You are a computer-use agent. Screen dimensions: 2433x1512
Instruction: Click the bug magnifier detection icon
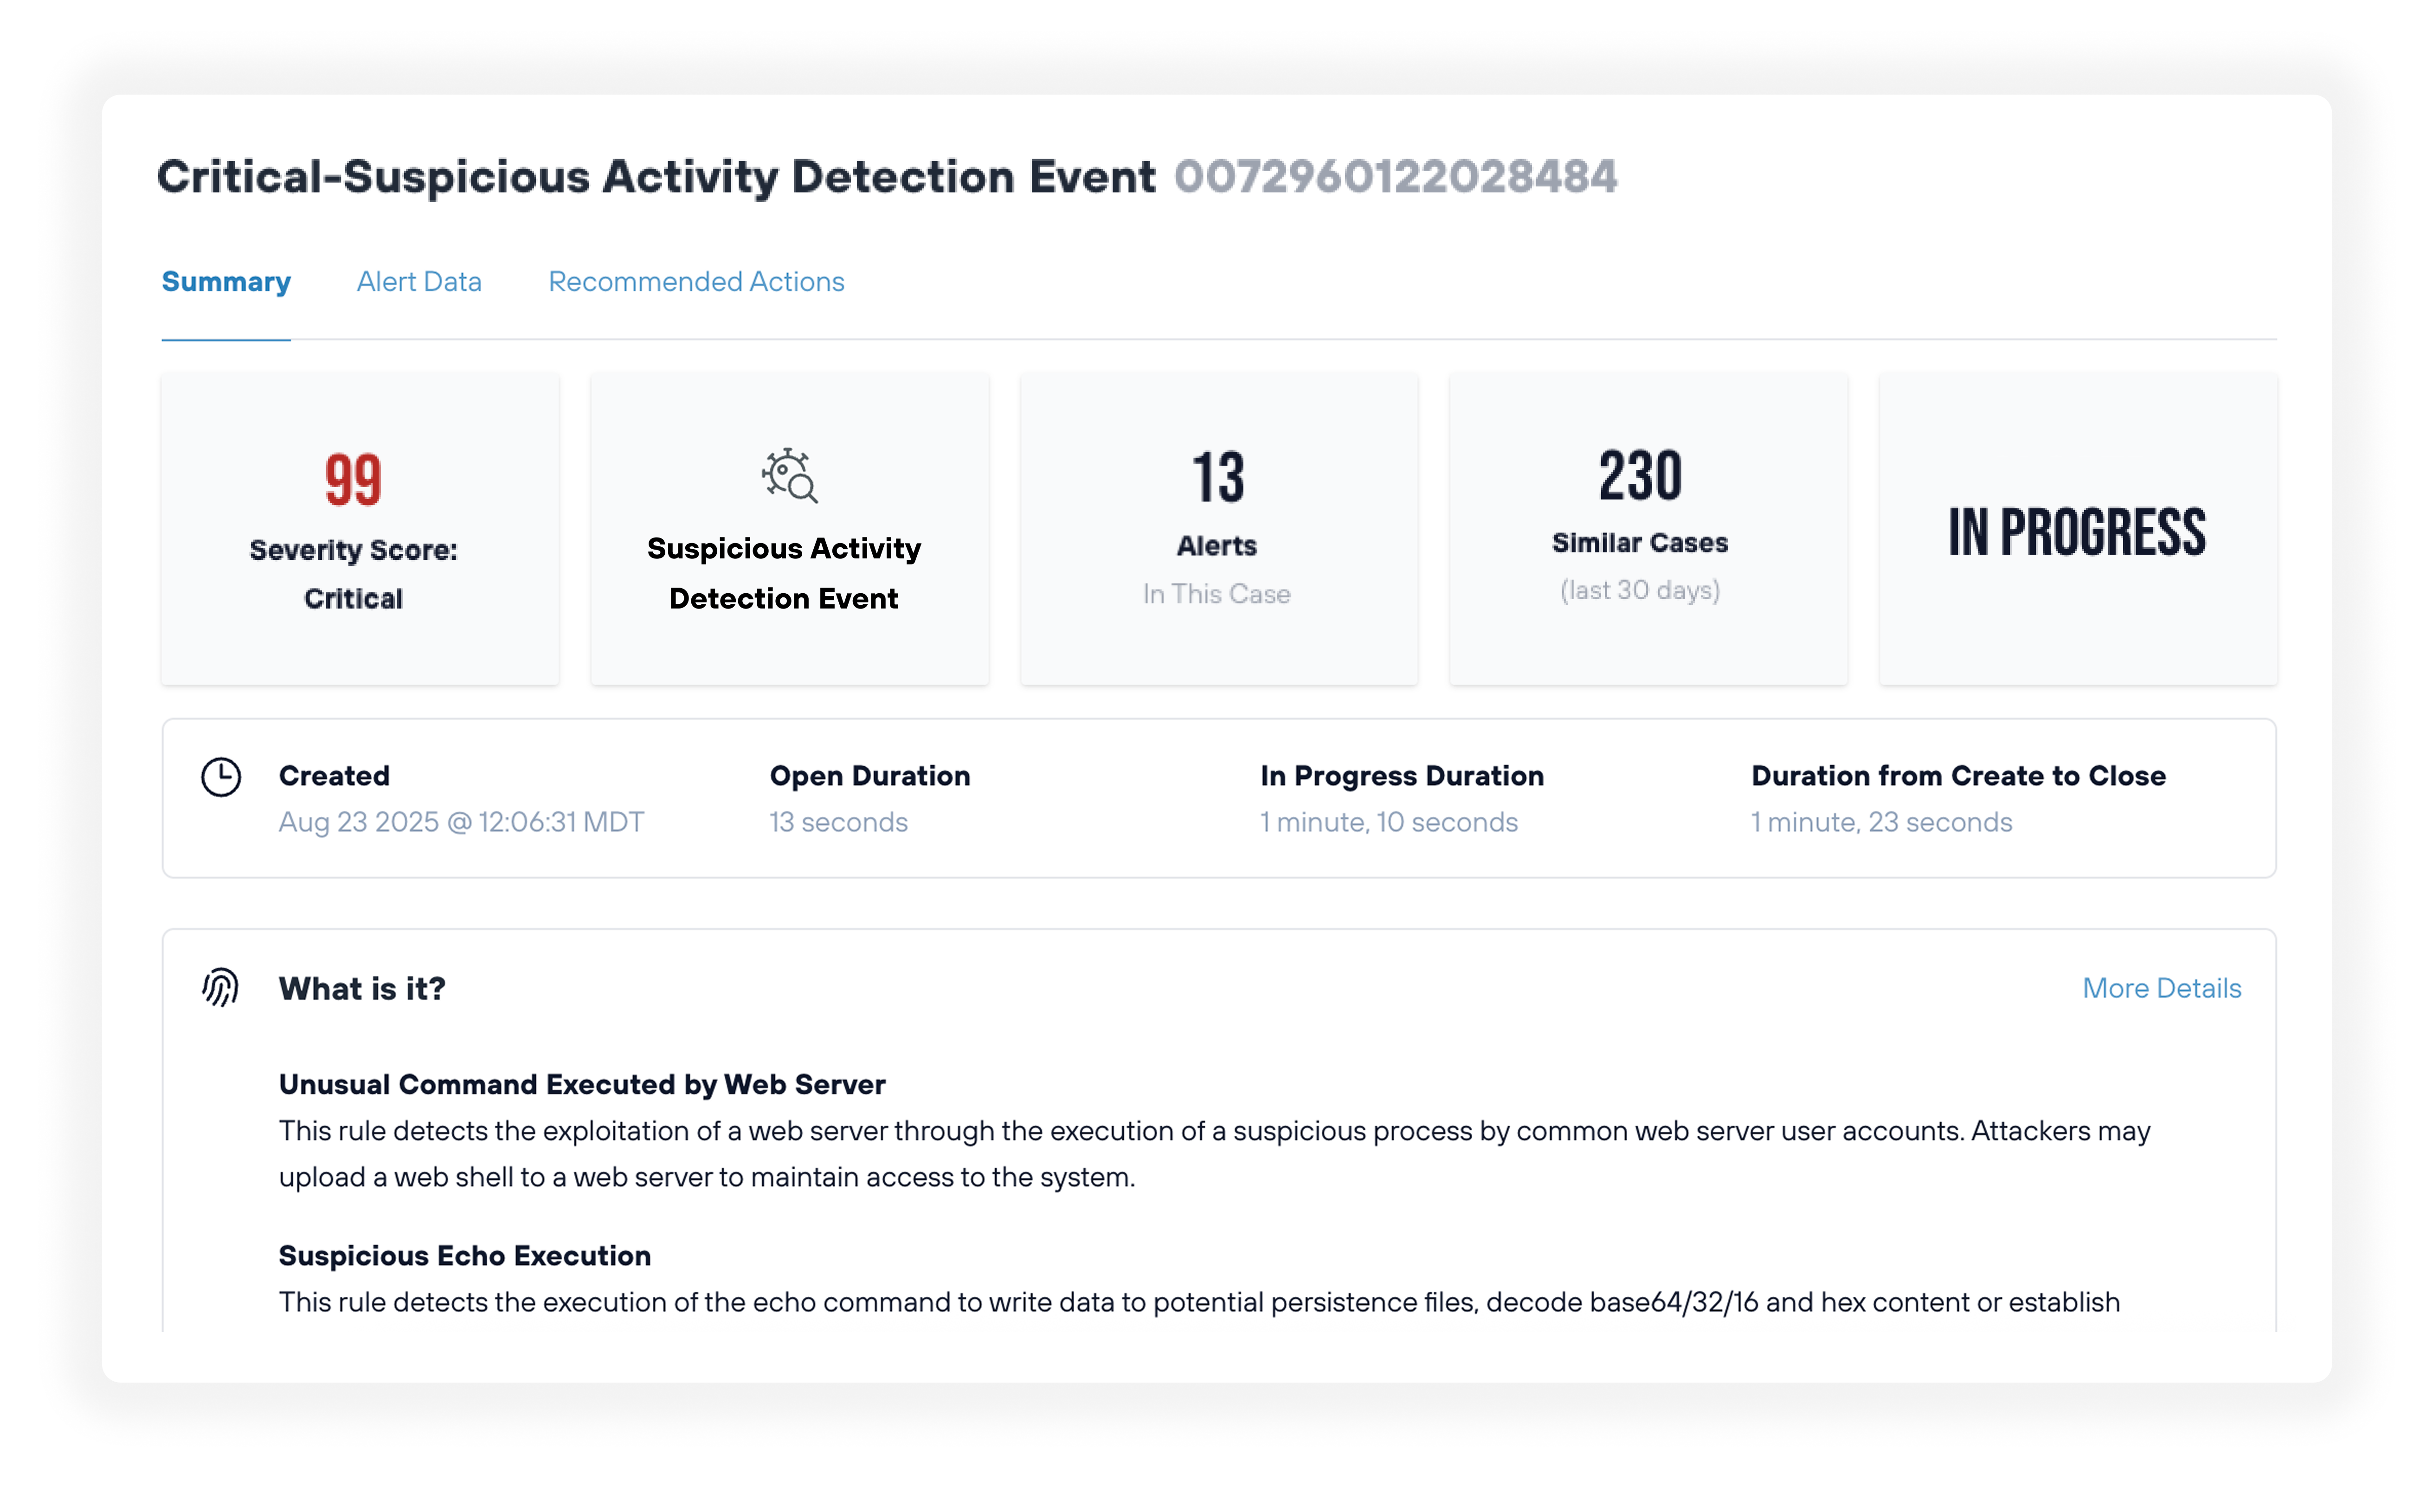pyautogui.click(x=789, y=475)
